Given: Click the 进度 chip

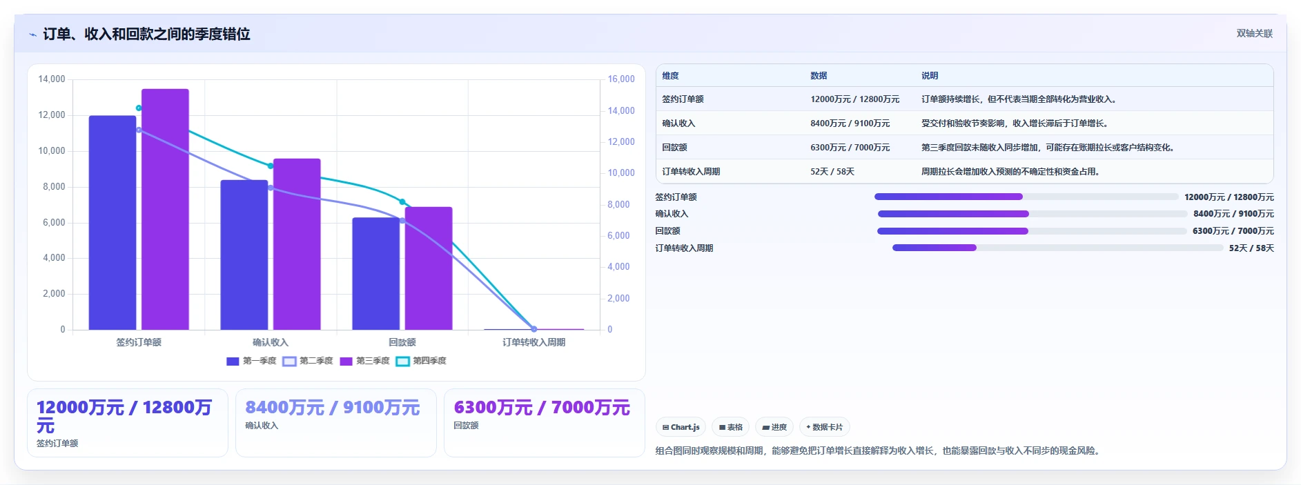Looking at the screenshot, I should 774,427.
